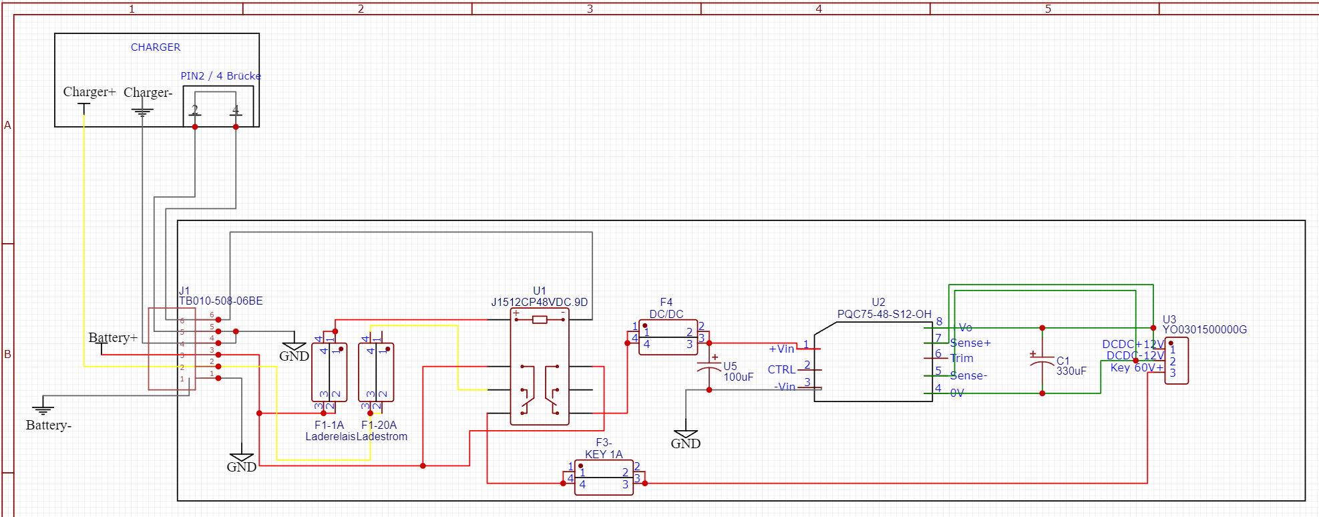Click the DCDC+12V net label

1133,345
